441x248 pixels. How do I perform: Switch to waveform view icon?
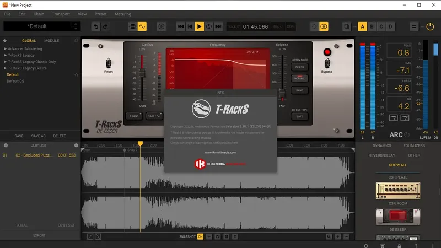142,26
